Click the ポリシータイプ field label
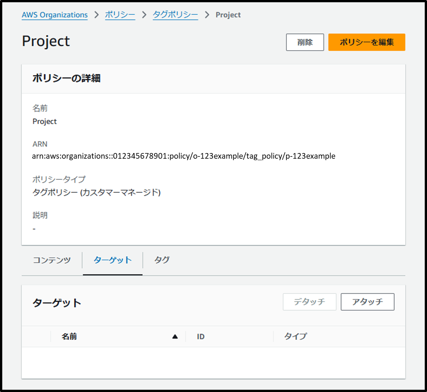Image resolution: width=427 pixels, height=392 pixels. 59,179
